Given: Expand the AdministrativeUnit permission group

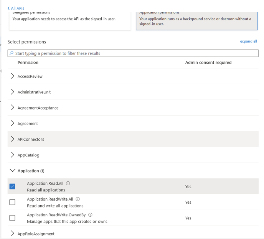Looking at the screenshot, I should 13,92.
